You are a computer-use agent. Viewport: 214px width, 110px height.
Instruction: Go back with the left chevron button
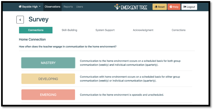pos(20,20)
